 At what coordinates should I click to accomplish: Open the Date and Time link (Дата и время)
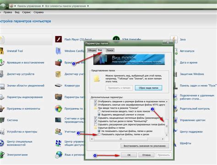click(189, 62)
